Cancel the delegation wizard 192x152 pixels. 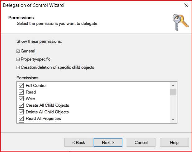141,143
